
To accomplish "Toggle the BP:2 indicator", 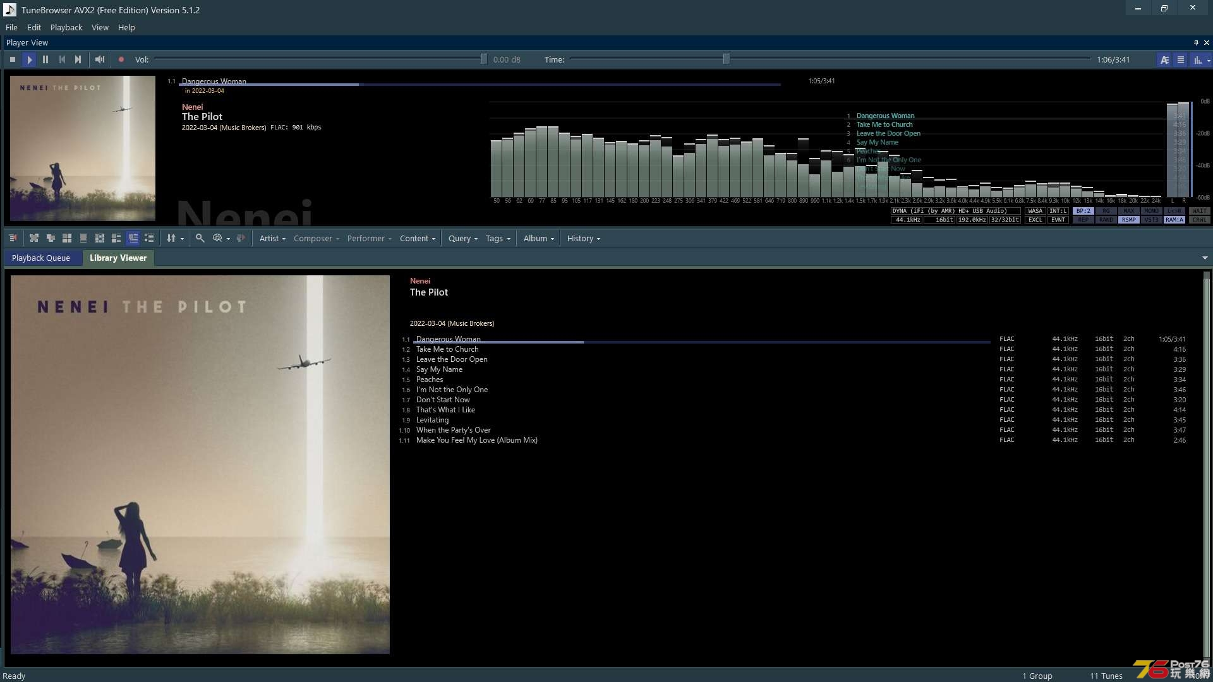I will (x=1083, y=211).
